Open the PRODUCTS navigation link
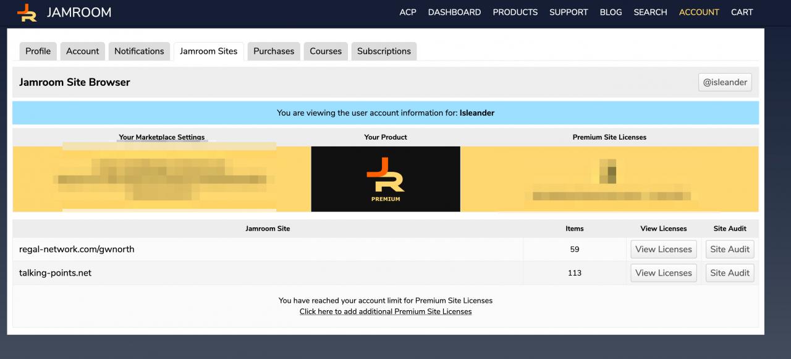Screen dimensions: 791x359 (515, 12)
